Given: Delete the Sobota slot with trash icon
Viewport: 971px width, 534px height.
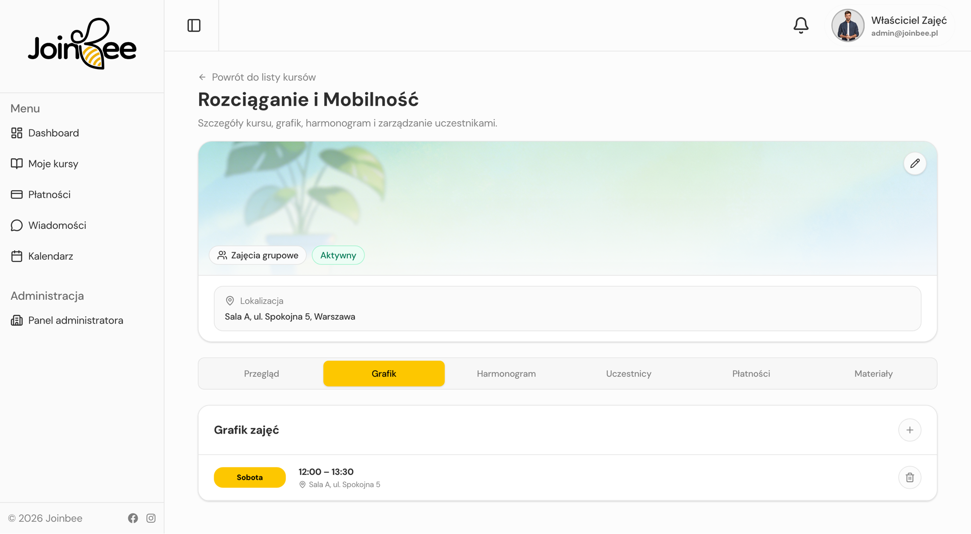Looking at the screenshot, I should (909, 478).
